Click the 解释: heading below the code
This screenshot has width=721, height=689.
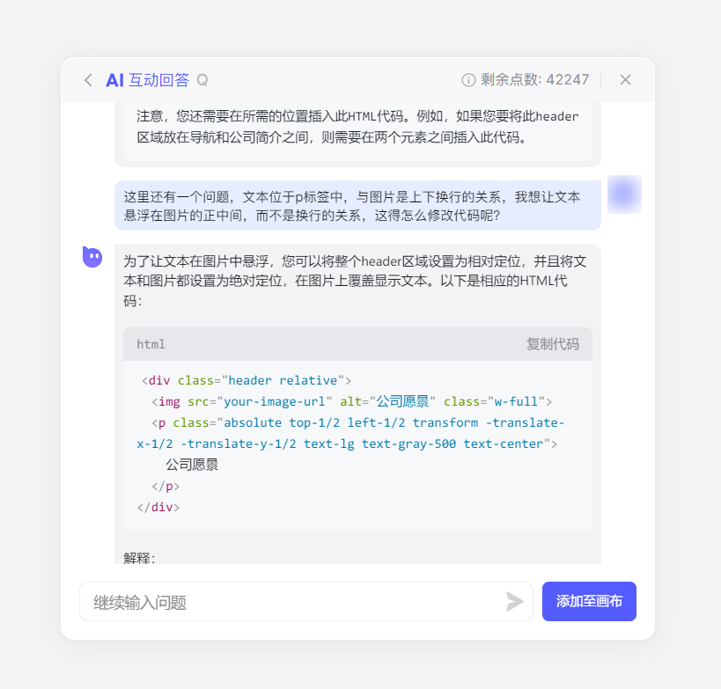[140, 558]
